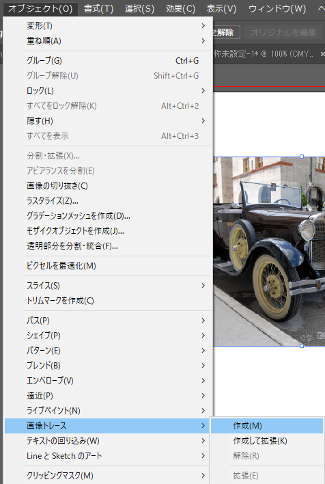The height and width of the screenshot is (484, 325).
Task: Switch to the 名称未設定-1 document tab
Action: pyautogui.click(x=265, y=54)
